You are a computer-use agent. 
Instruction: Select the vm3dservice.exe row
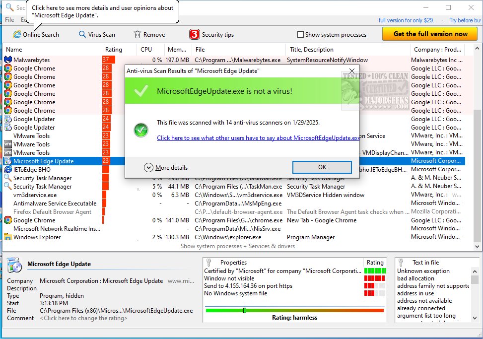pos(234,195)
